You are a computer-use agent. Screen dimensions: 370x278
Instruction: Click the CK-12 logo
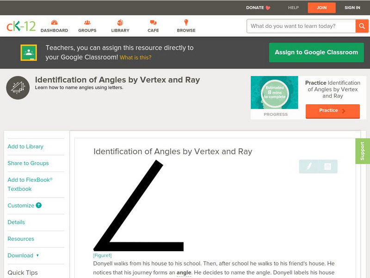coord(21,26)
